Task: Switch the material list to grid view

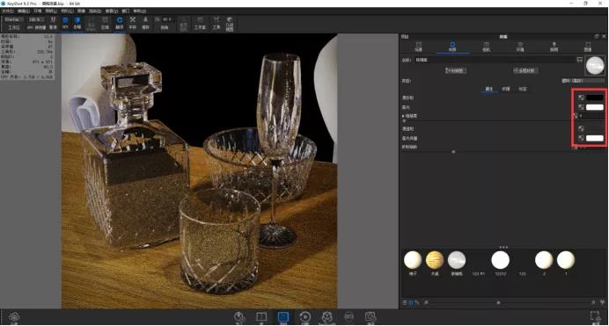Action: pos(410,302)
